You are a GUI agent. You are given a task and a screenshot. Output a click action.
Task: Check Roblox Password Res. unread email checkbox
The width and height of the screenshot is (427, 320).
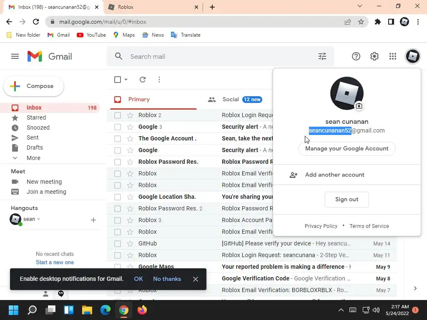pos(117,162)
